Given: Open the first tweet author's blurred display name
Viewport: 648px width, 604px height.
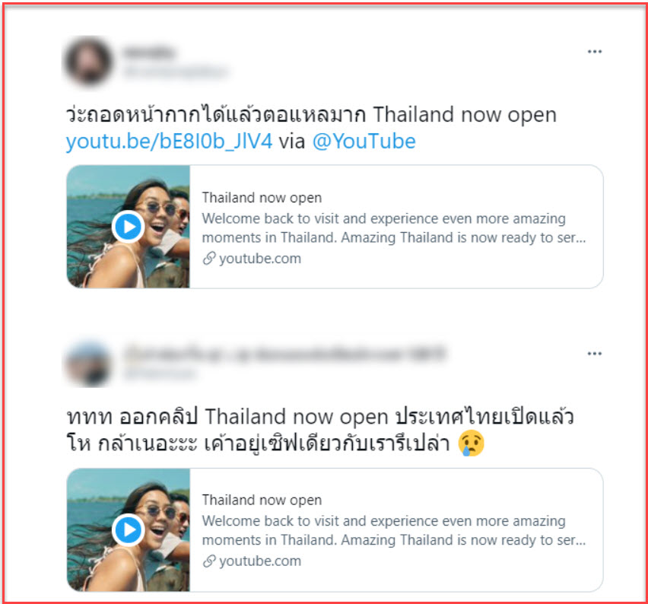Looking at the screenshot, I should pos(149,52).
